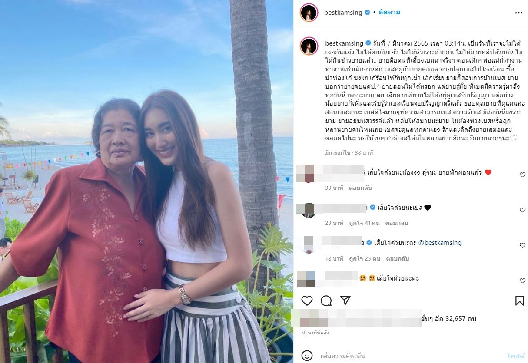Open bestkamsing username in the caption
The width and height of the screenshot is (528, 363).
point(344,43)
